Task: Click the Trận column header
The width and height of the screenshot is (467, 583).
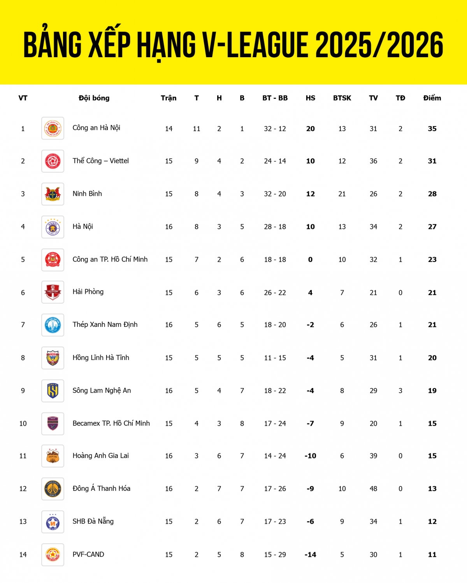Action: click(169, 98)
